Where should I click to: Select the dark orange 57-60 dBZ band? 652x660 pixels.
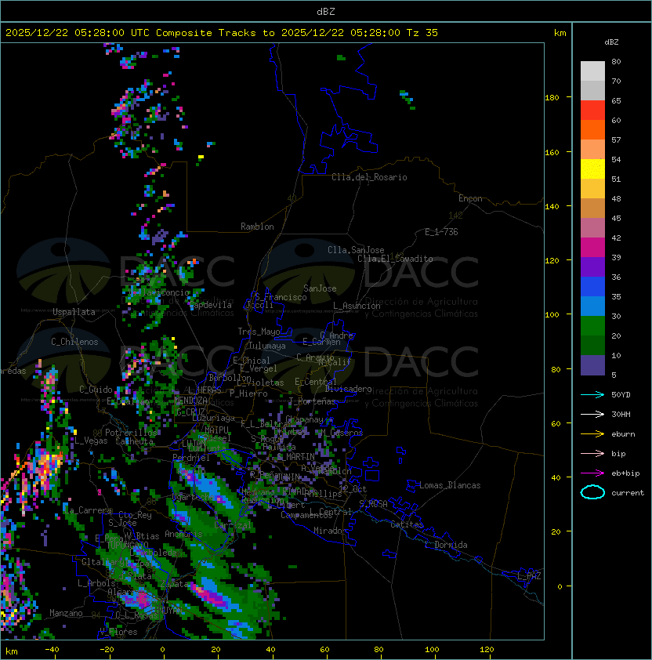coord(592,130)
